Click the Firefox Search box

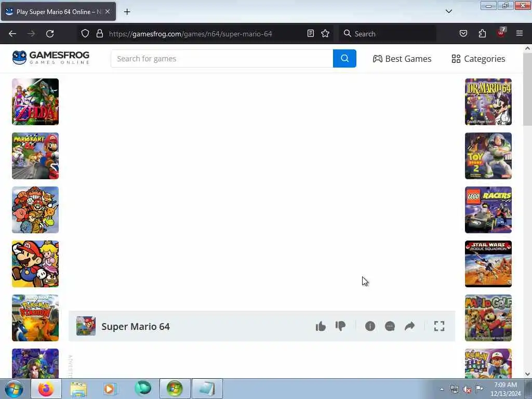coord(388,34)
